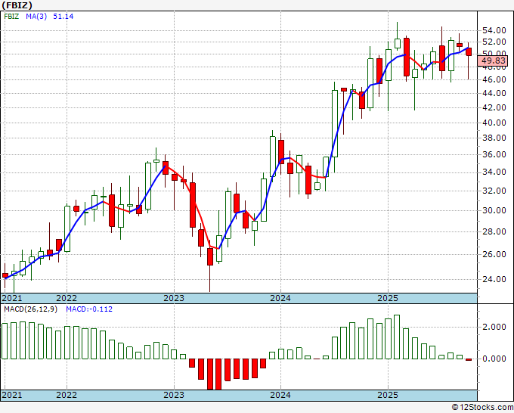
Task: Click the green FBIZ legend label
Action: [11, 16]
